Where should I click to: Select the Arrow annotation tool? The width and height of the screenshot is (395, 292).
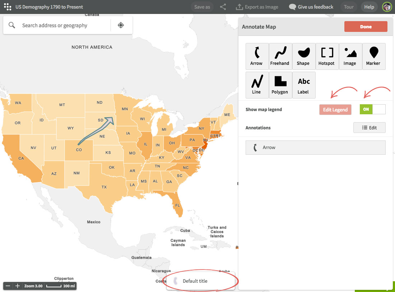click(257, 56)
